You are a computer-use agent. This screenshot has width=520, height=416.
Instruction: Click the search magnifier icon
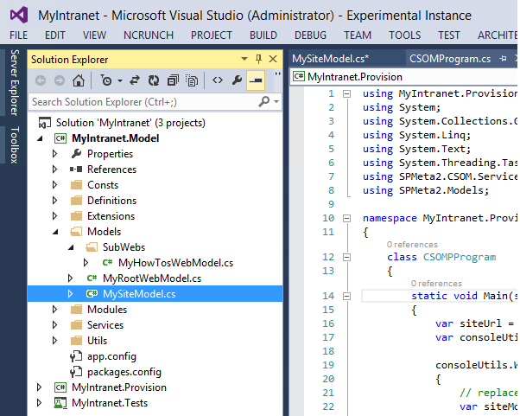pyautogui.click(x=264, y=101)
